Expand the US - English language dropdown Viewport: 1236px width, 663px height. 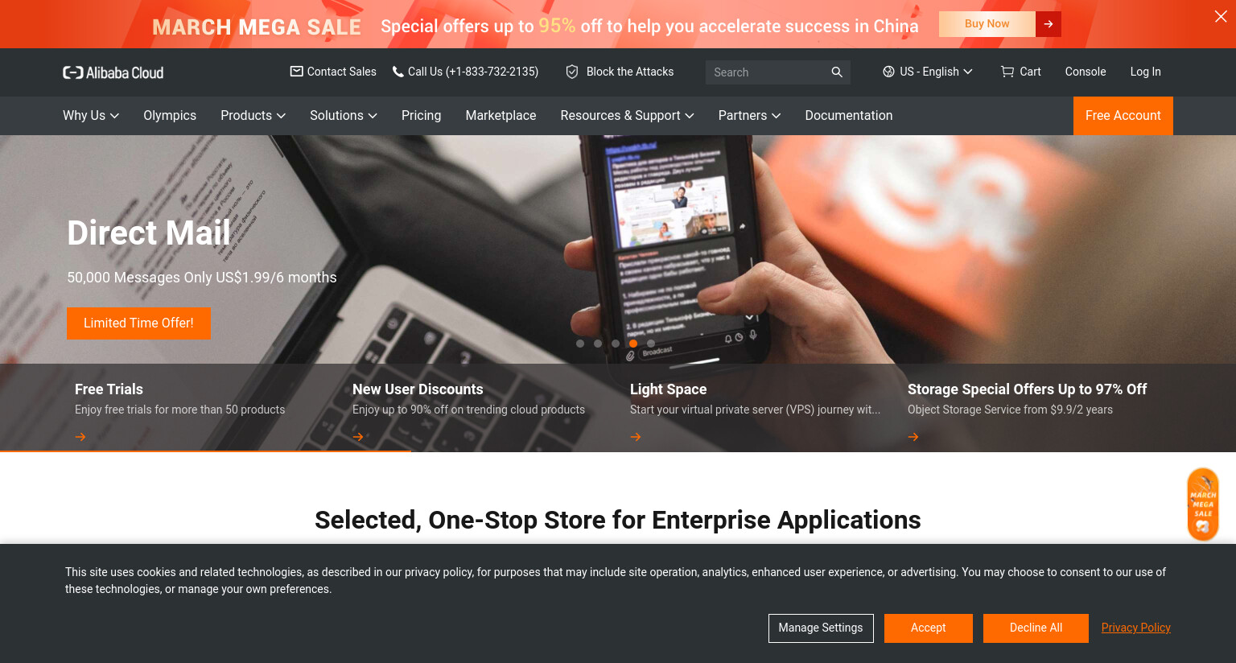click(x=928, y=72)
